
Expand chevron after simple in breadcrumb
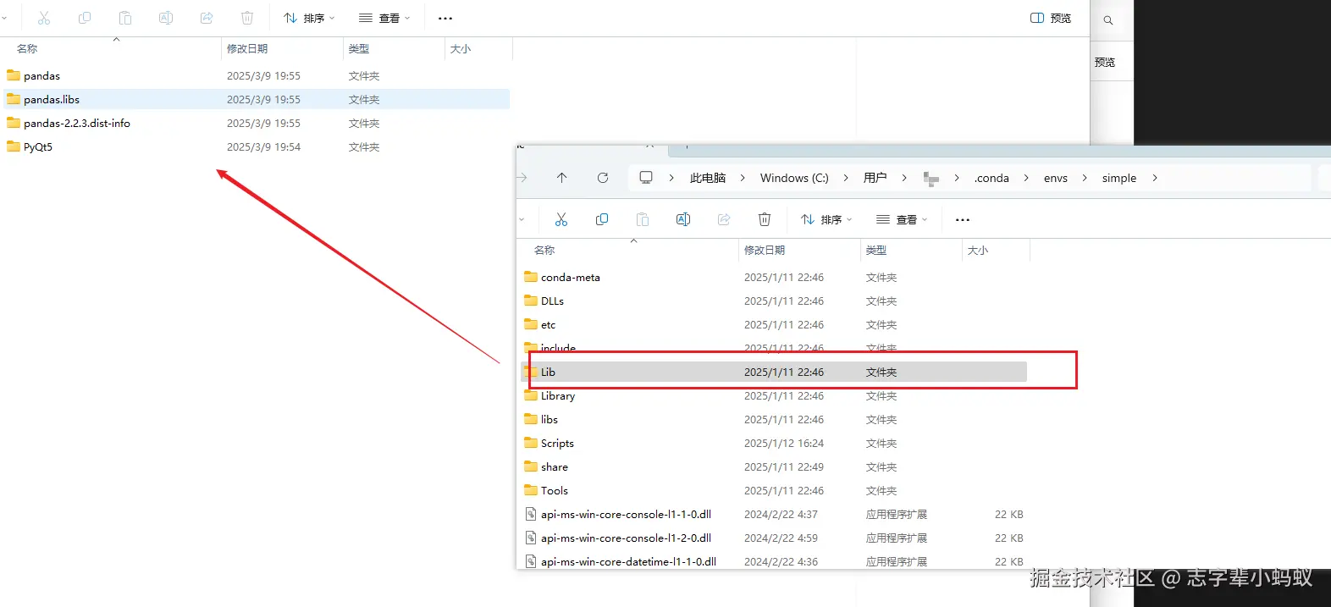click(x=1155, y=178)
